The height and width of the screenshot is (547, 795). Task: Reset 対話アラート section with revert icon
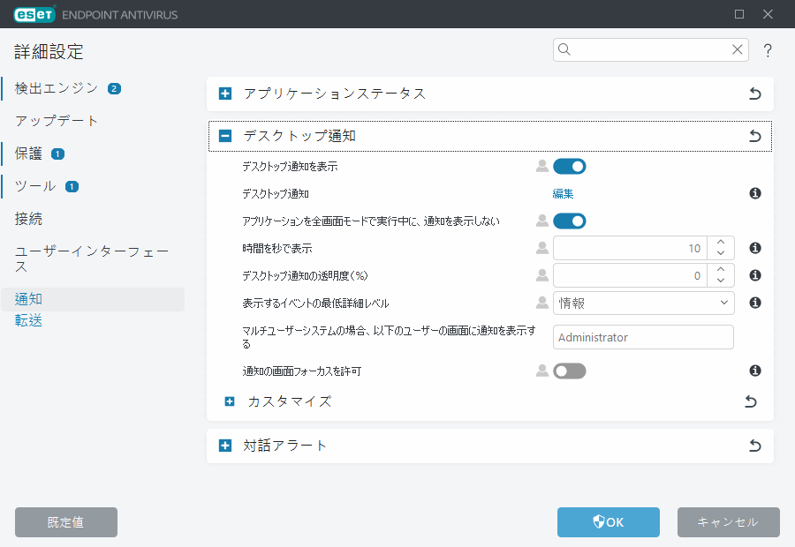[x=754, y=446]
